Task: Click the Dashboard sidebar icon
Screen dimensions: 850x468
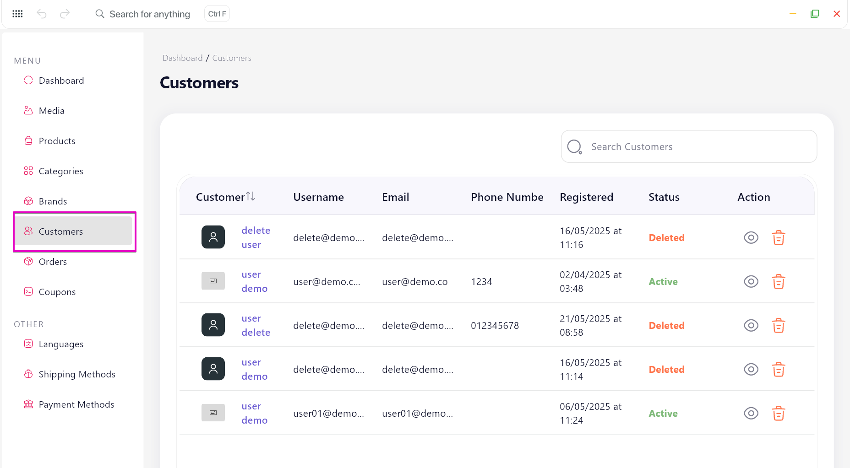Action: point(28,80)
